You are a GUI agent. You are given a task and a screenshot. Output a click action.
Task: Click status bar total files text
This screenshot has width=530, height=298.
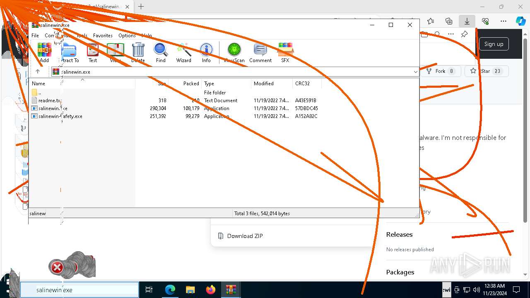click(262, 214)
